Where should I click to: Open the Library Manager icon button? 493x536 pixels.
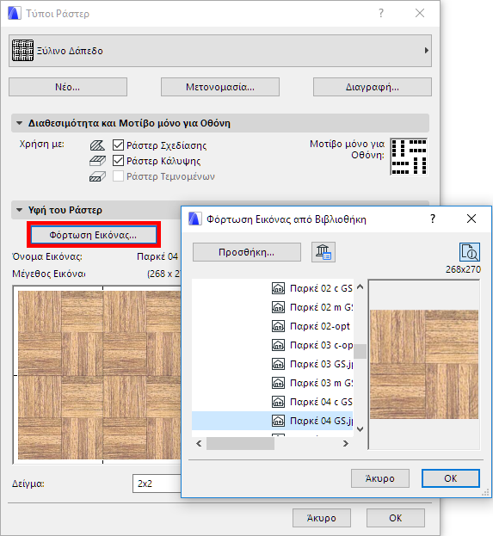324,252
